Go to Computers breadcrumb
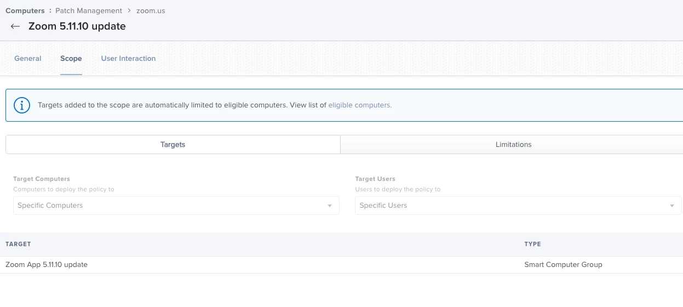 25,10
